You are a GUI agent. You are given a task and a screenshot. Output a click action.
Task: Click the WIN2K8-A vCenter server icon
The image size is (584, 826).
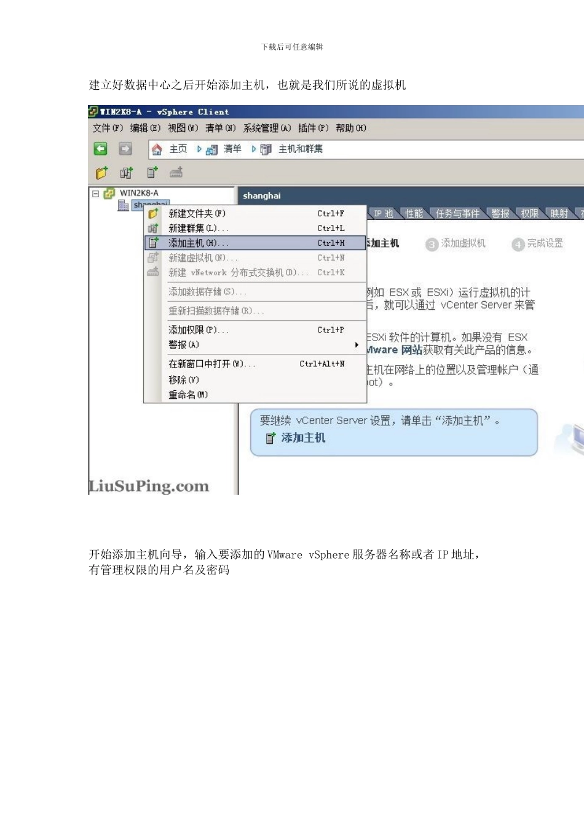(109, 193)
